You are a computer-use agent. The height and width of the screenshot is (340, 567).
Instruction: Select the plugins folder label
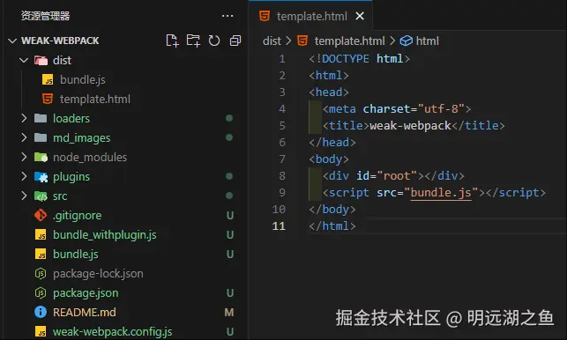pyautogui.click(x=71, y=177)
